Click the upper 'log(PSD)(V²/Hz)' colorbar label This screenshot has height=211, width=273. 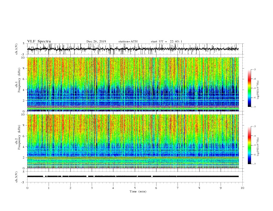(258, 90)
